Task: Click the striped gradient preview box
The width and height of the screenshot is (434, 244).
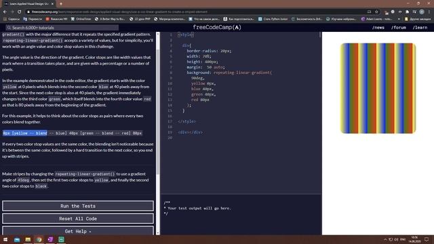Action: click(378, 88)
